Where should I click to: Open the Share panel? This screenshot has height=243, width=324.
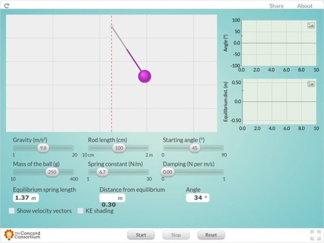coord(276,6)
